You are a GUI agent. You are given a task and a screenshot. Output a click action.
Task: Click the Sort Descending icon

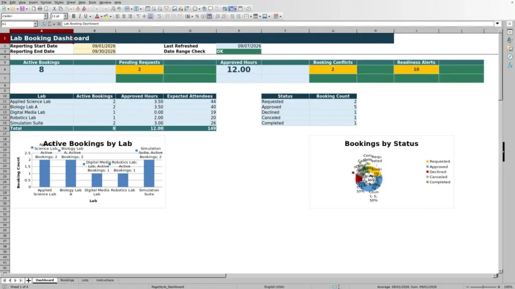tap(160, 9)
